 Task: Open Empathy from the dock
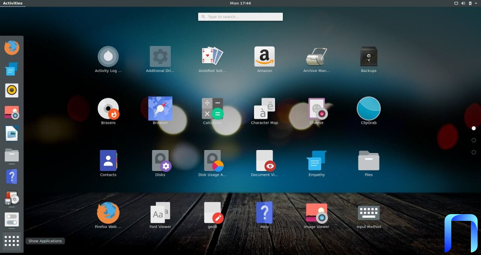pos(12,69)
